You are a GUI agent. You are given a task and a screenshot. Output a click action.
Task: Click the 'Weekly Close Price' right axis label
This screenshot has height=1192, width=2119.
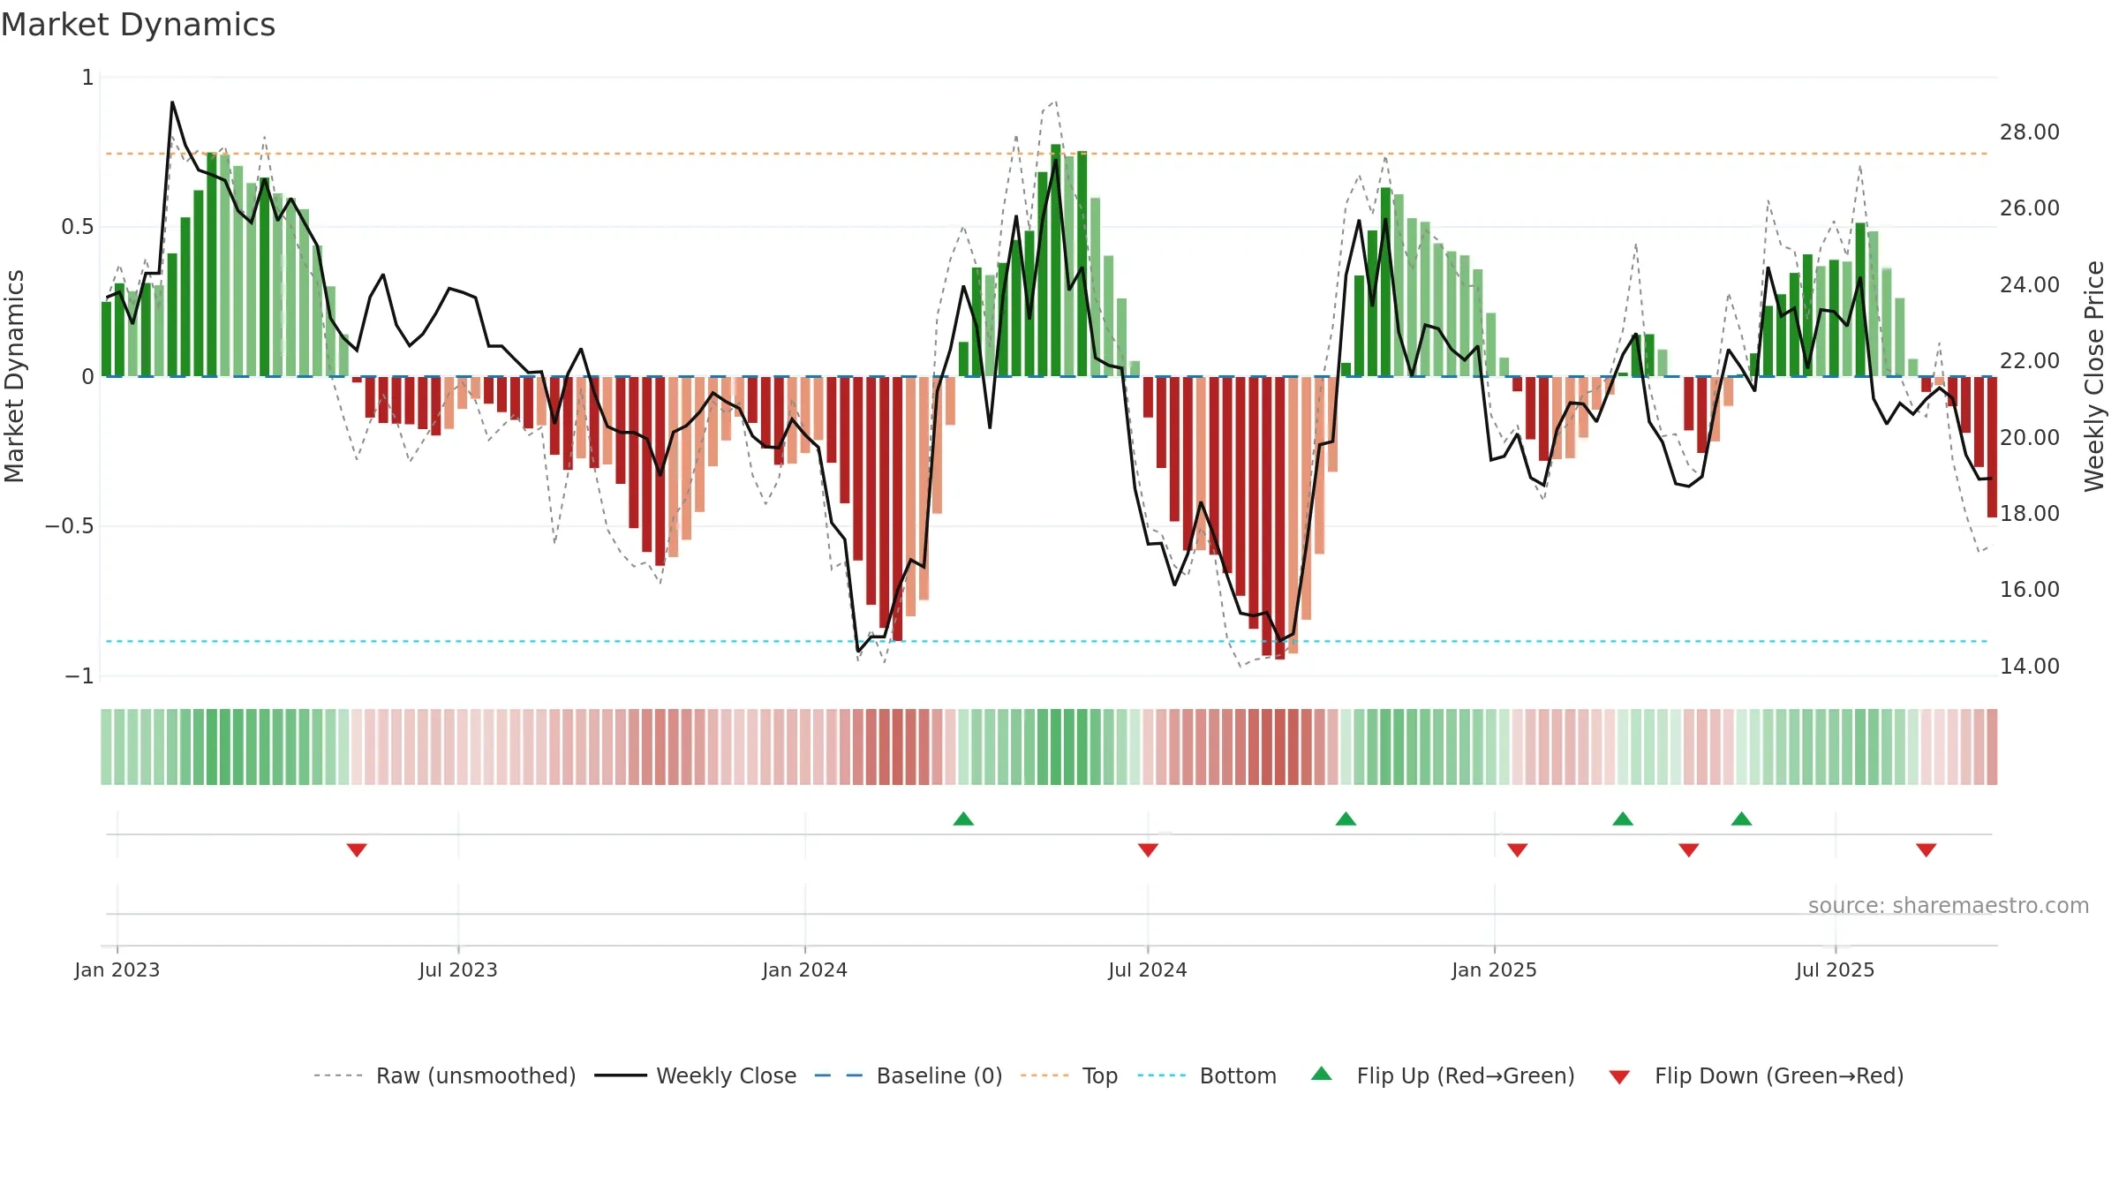(x=2094, y=376)
